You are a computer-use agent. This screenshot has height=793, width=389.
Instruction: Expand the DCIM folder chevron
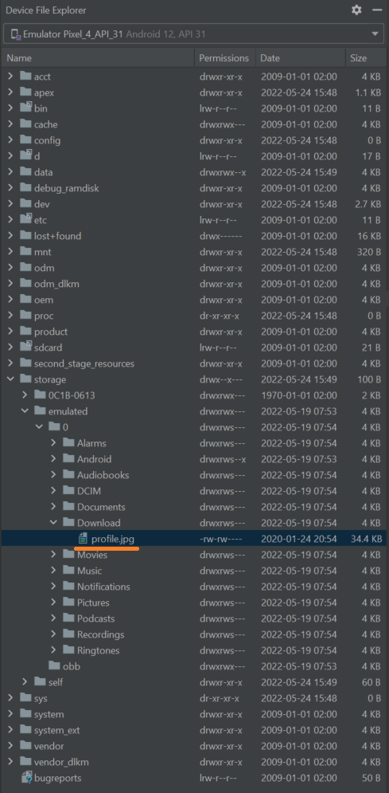tap(53, 491)
